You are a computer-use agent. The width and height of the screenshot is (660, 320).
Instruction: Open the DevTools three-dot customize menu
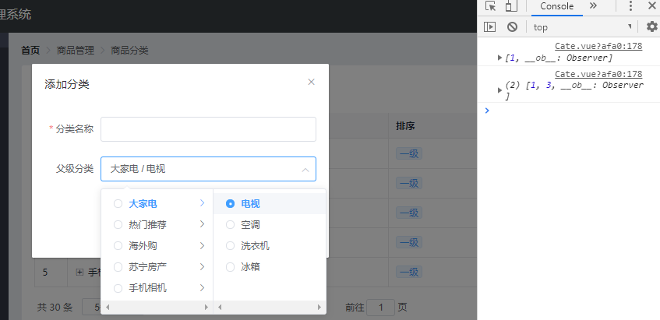[x=630, y=6]
